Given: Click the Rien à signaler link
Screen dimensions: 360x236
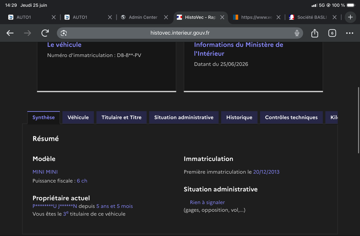Looking at the screenshot, I should [207, 202].
